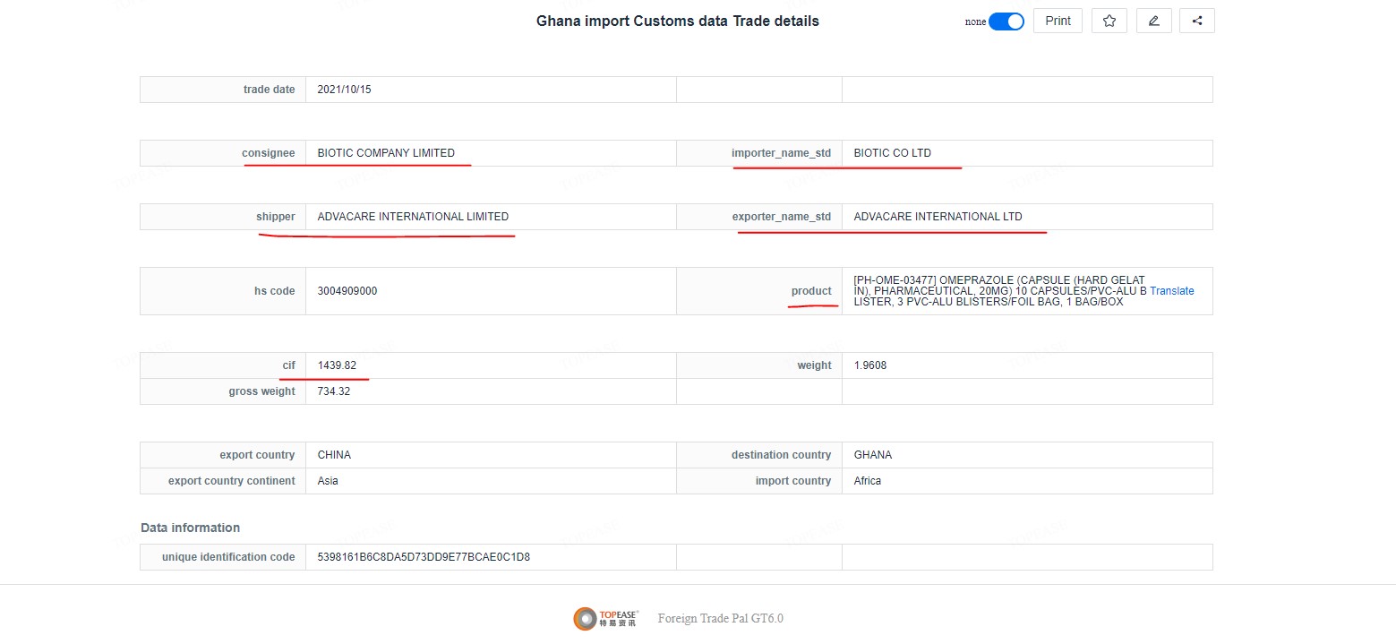Click the page title 'Ghana import Customs data Trade details'
Image resolution: width=1396 pixels, height=644 pixels.
(678, 21)
